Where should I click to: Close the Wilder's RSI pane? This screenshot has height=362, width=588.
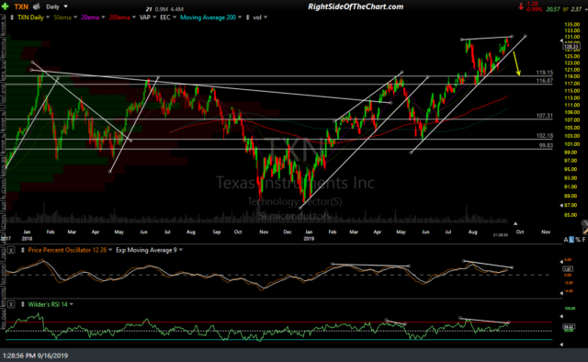pos(11,304)
